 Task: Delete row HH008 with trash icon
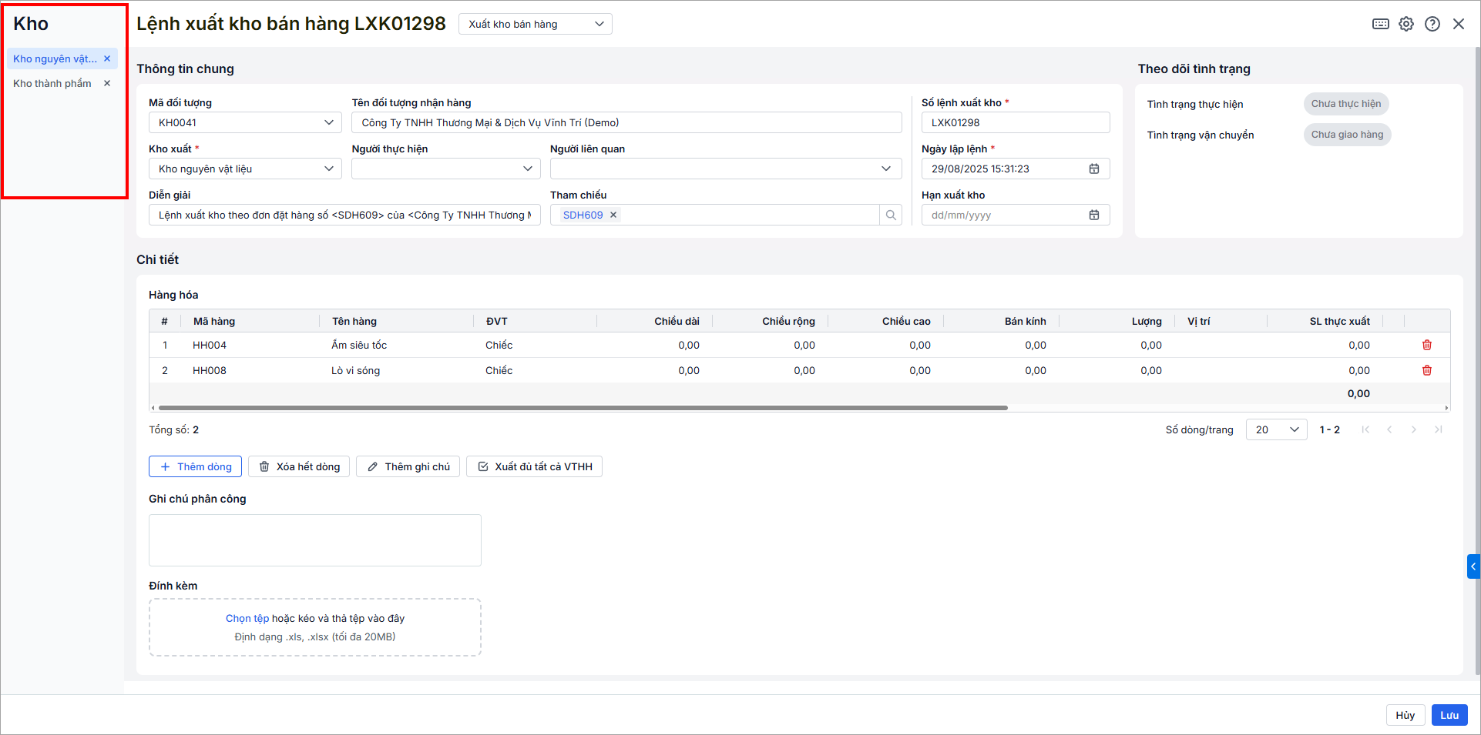point(1426,370)
